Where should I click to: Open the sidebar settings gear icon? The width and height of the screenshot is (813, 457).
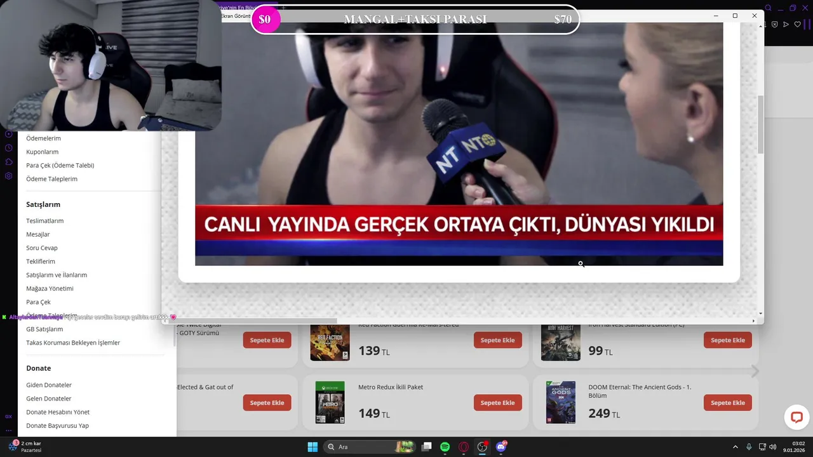click(9, 176)
